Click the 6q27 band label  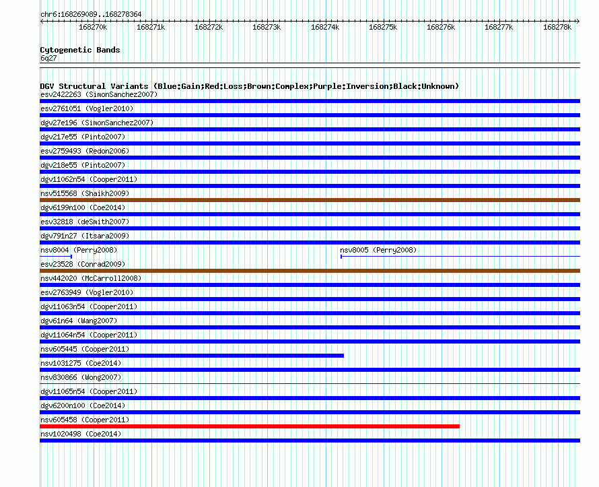[x=48, y=58]
